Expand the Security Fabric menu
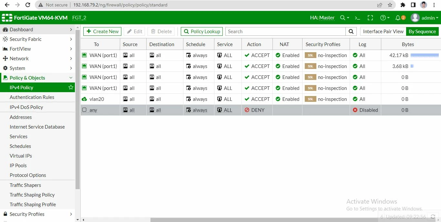 point(37,39)
